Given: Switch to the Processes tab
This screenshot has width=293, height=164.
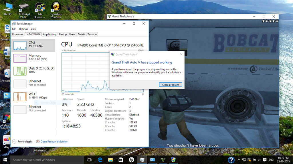Looking at the screenshot, I should pos(18,34).
